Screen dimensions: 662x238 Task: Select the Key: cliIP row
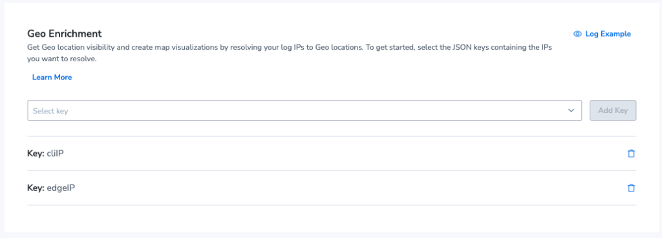point(332,154)
